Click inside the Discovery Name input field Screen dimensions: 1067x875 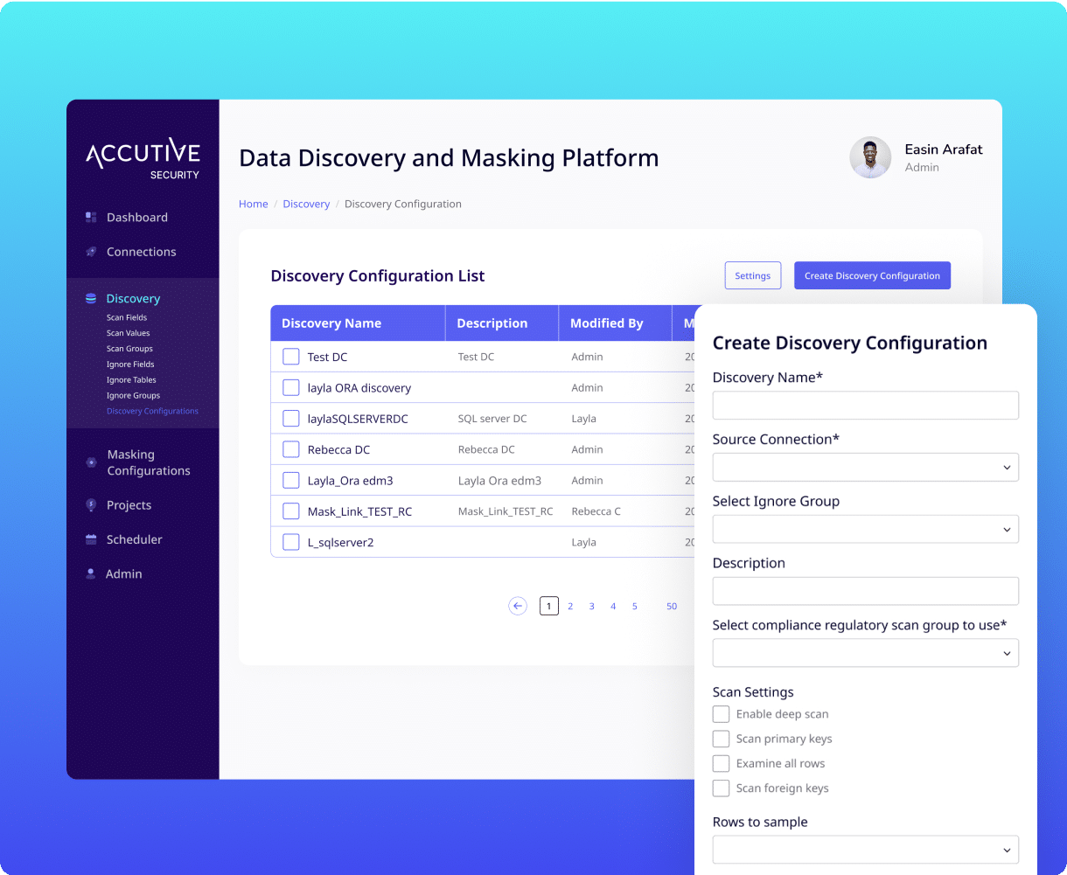click(865, 405)
